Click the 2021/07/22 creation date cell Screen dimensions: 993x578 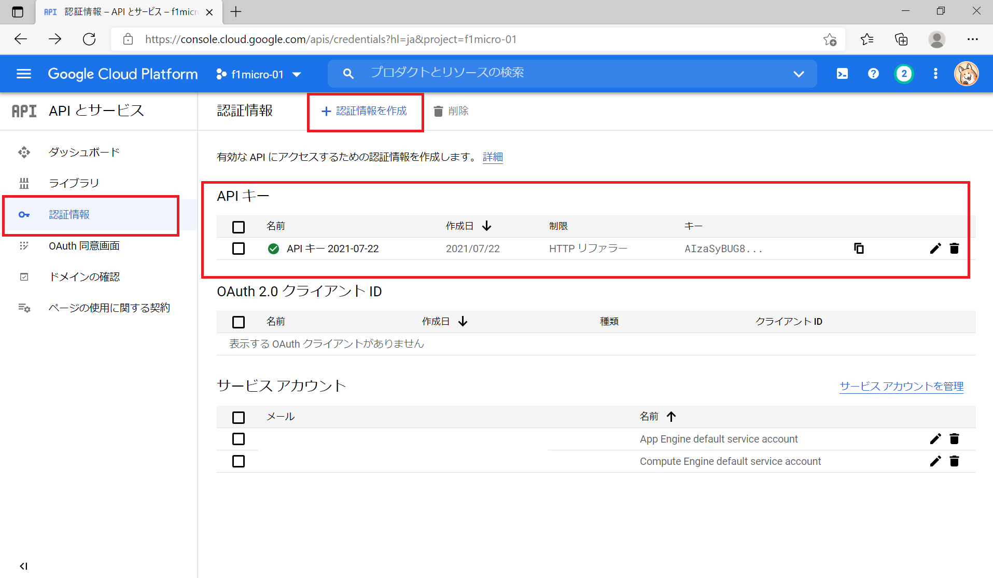(472, 249)
